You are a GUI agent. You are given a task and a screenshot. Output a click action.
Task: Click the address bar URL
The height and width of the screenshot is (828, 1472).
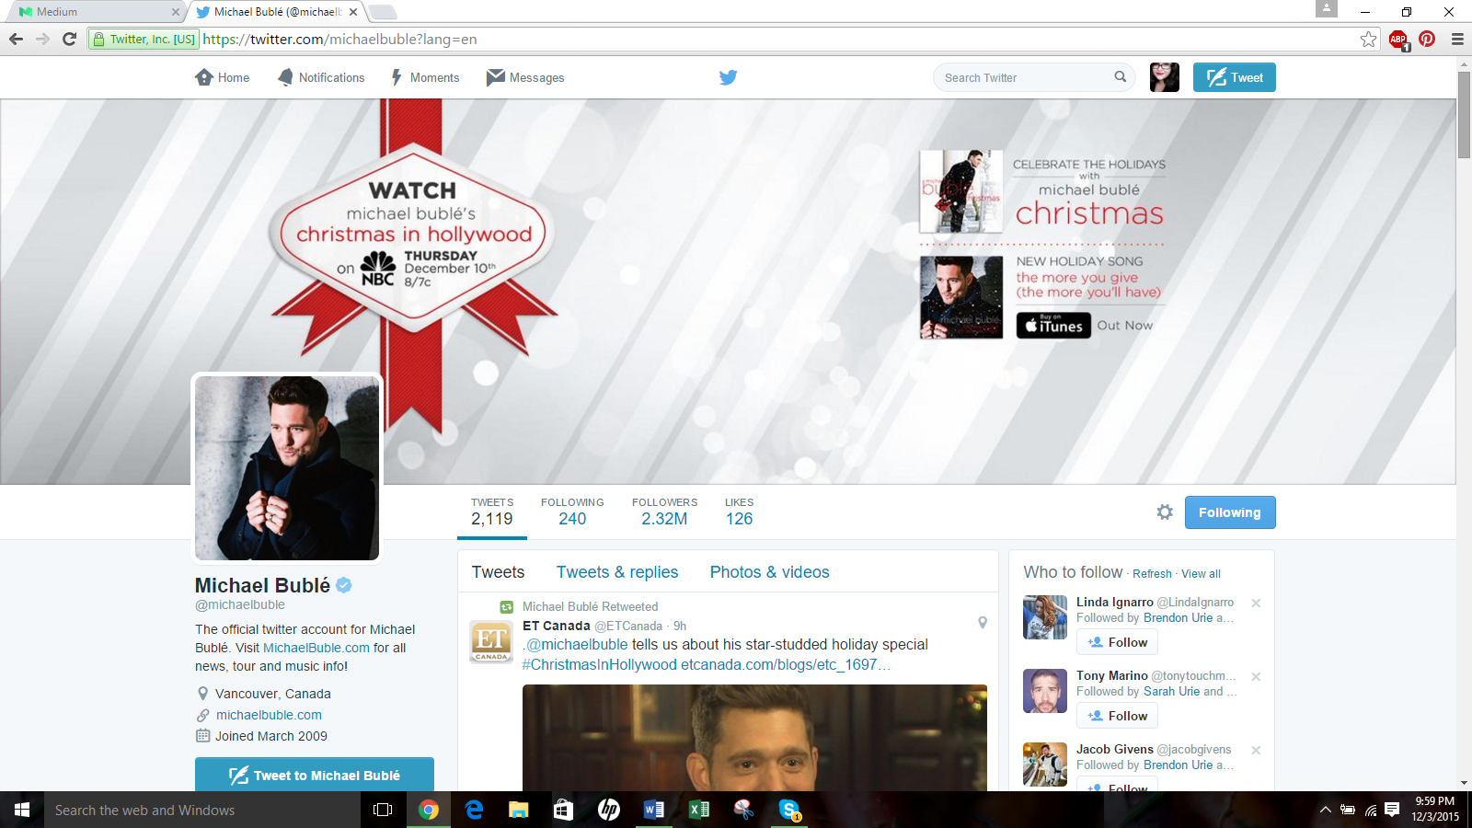coord(339,40)
